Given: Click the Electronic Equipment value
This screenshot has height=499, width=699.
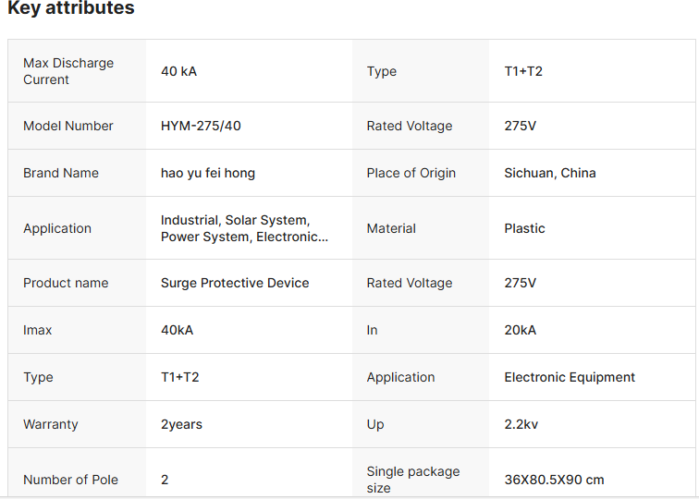Looking at the screenshot, I should (570, 377).
